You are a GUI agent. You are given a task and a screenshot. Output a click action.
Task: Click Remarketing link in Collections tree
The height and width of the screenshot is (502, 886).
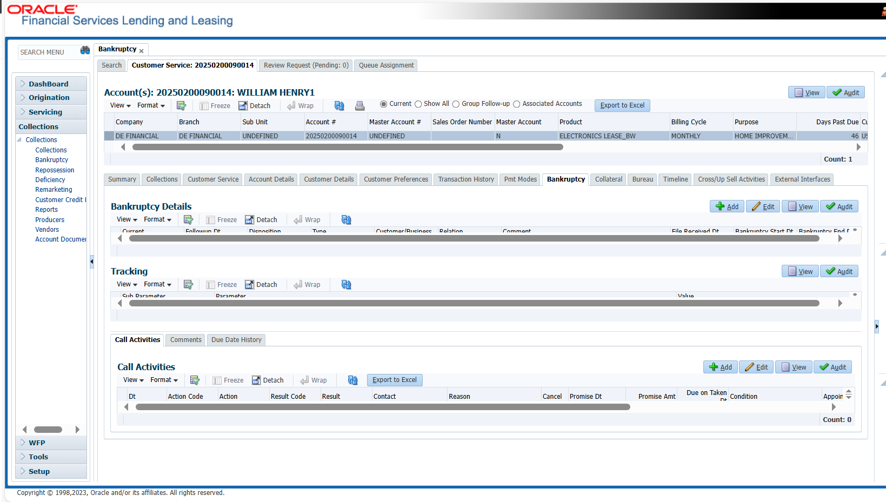(x=54, y=190)
